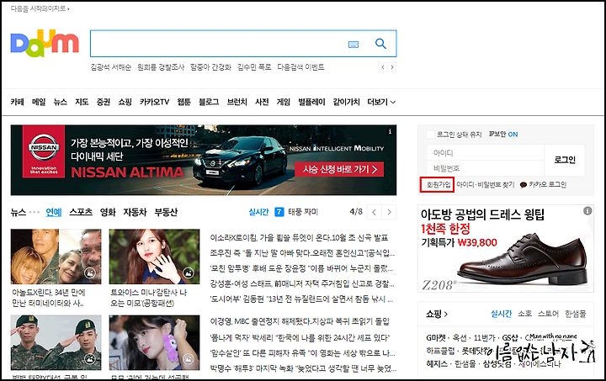Viewport: 606px width, 381px height.
Task: Click the shoe ad info icon
Action: (x=587, y=211)
